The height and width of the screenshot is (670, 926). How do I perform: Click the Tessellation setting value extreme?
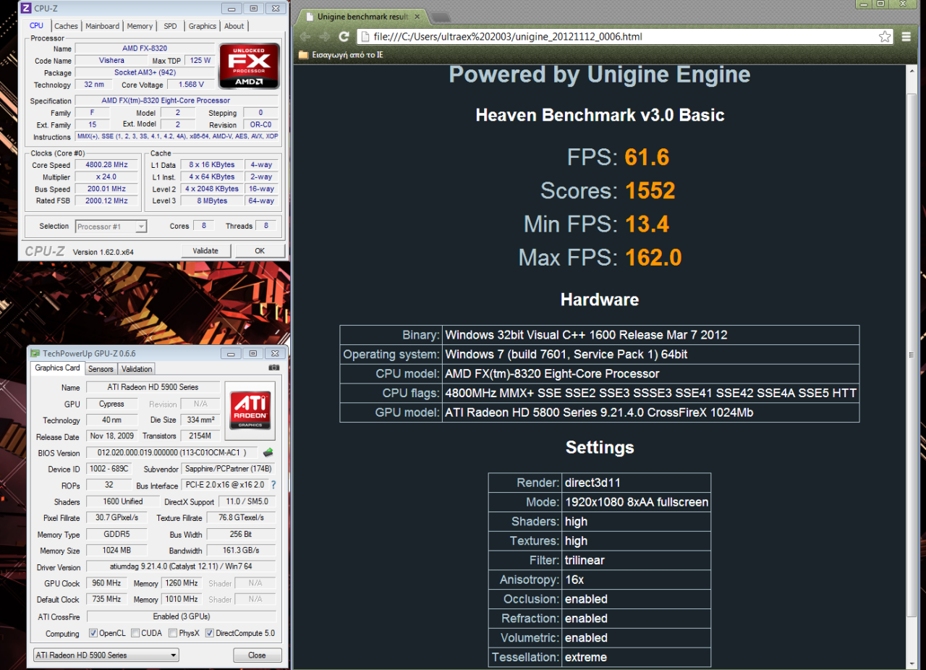pos(586,657)
